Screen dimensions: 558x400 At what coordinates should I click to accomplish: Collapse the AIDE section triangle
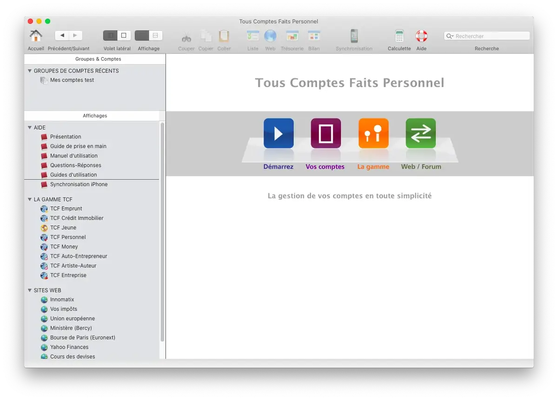coord(30,127)
